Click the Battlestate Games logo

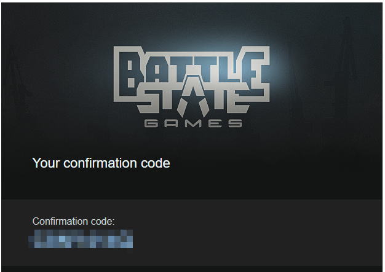tap(191, 87)
